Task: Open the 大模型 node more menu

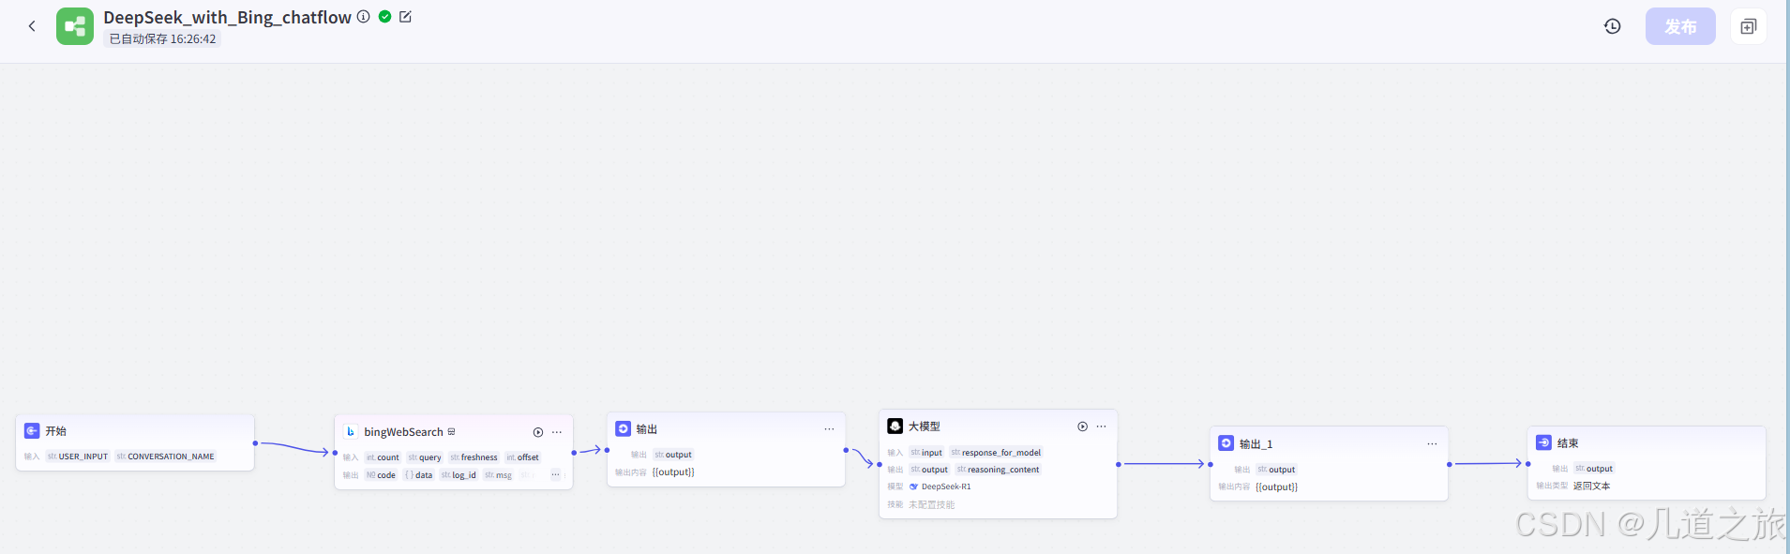Action: click(x=1101, y=427)
